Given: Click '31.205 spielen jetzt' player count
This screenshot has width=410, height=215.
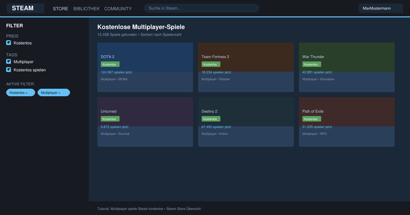Looking at the screenshot, I should point(317,127).
